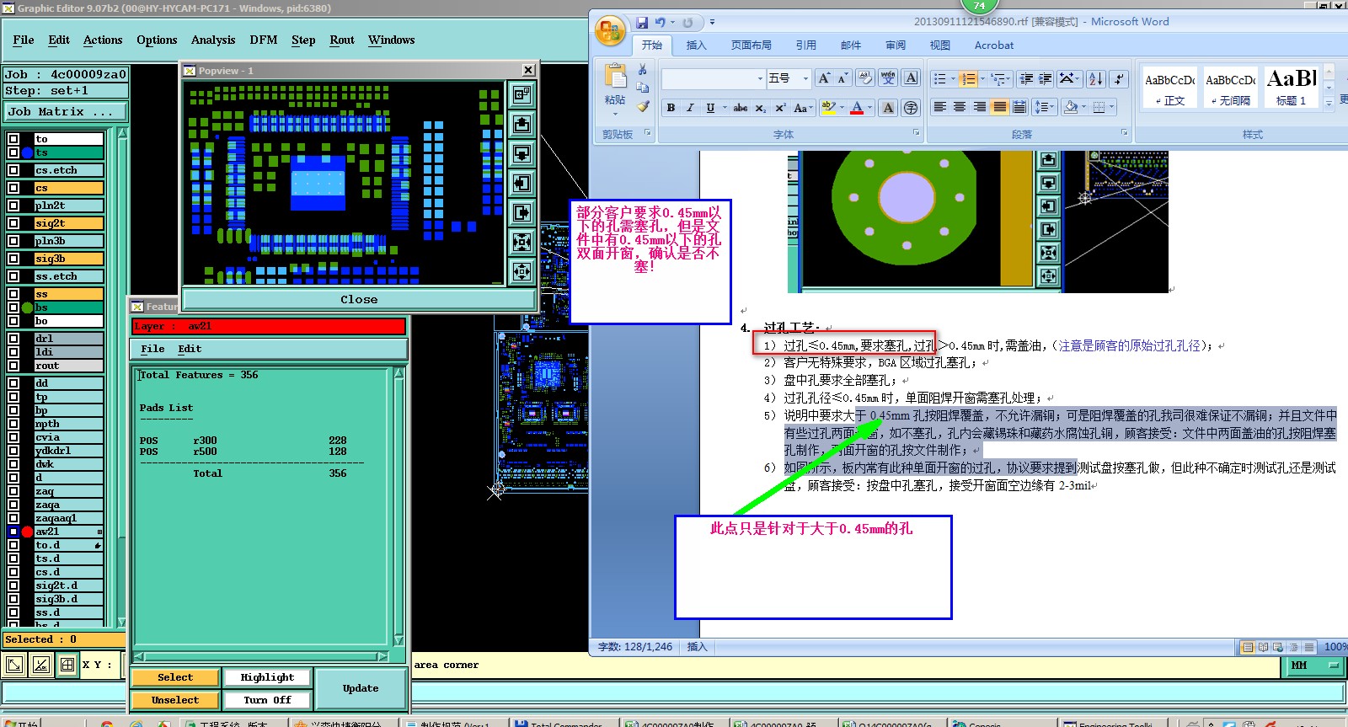Click superscript icon in Word ribbon
Screen dimensions: 1348x727
(x=780, y=108)
